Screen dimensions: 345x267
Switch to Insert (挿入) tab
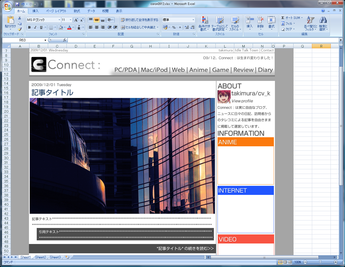point(35,11)
